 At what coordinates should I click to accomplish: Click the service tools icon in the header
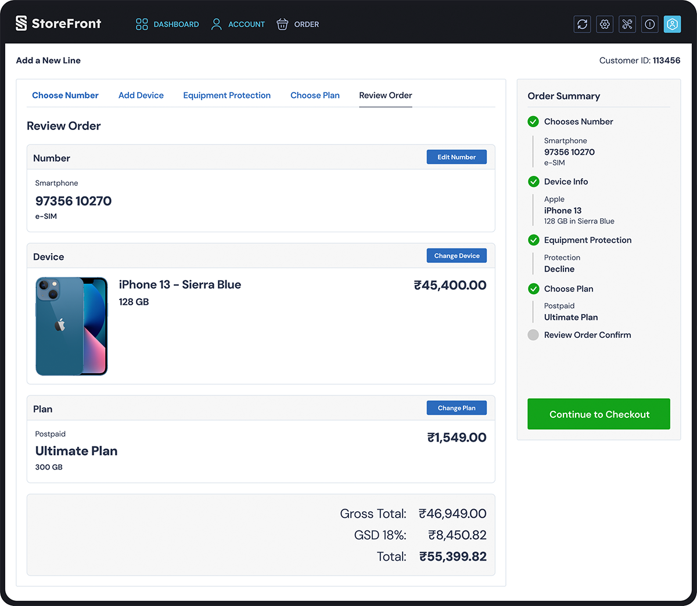(627, 24)
